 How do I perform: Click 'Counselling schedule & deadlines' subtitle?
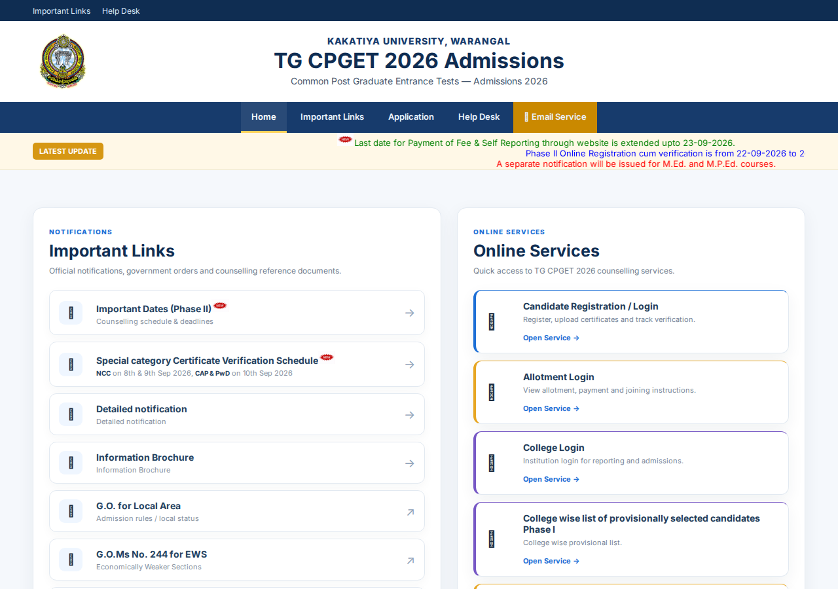[x=155, y=321]
